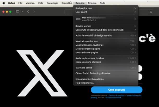This screenshot has height=107, width=159.
Task: Select Svuota la cache
Action: pyautogui.click(x=106, y=68)
